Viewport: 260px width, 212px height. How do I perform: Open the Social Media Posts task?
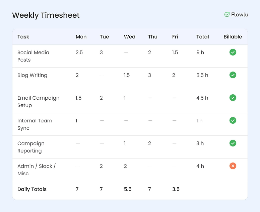[x=33, y=56]
